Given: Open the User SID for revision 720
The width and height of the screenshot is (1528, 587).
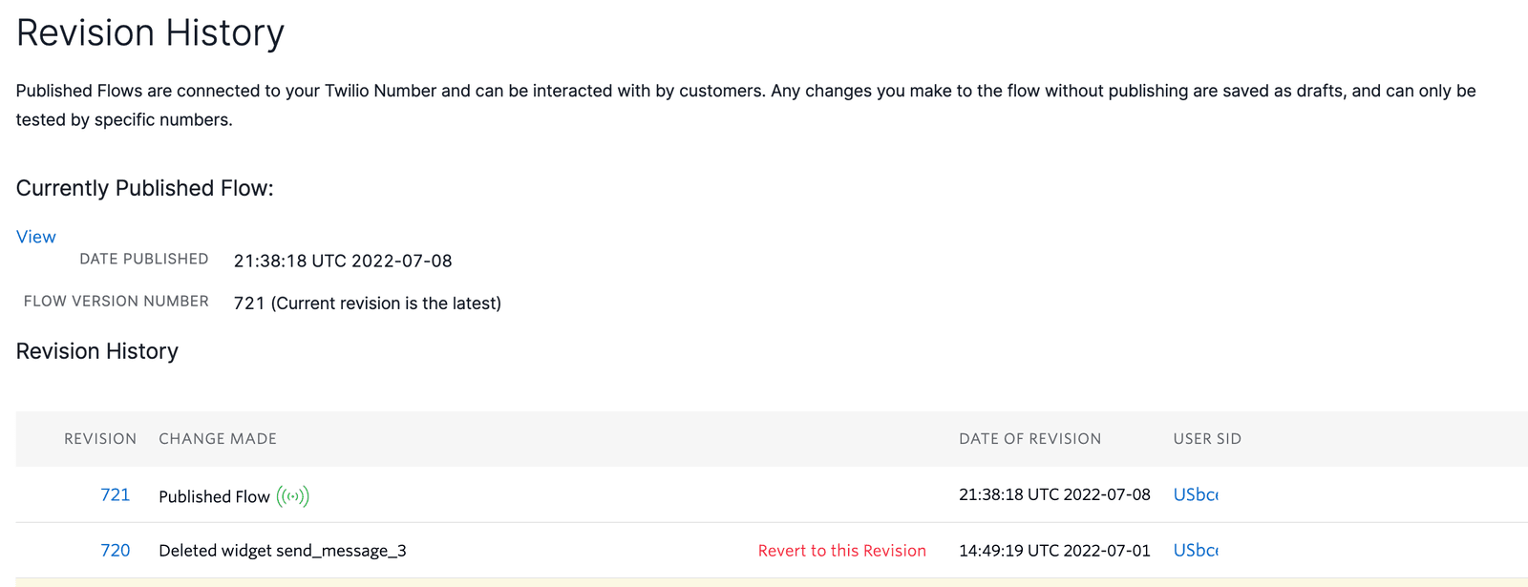Looking at the screenshot, I should (1195, 550).
